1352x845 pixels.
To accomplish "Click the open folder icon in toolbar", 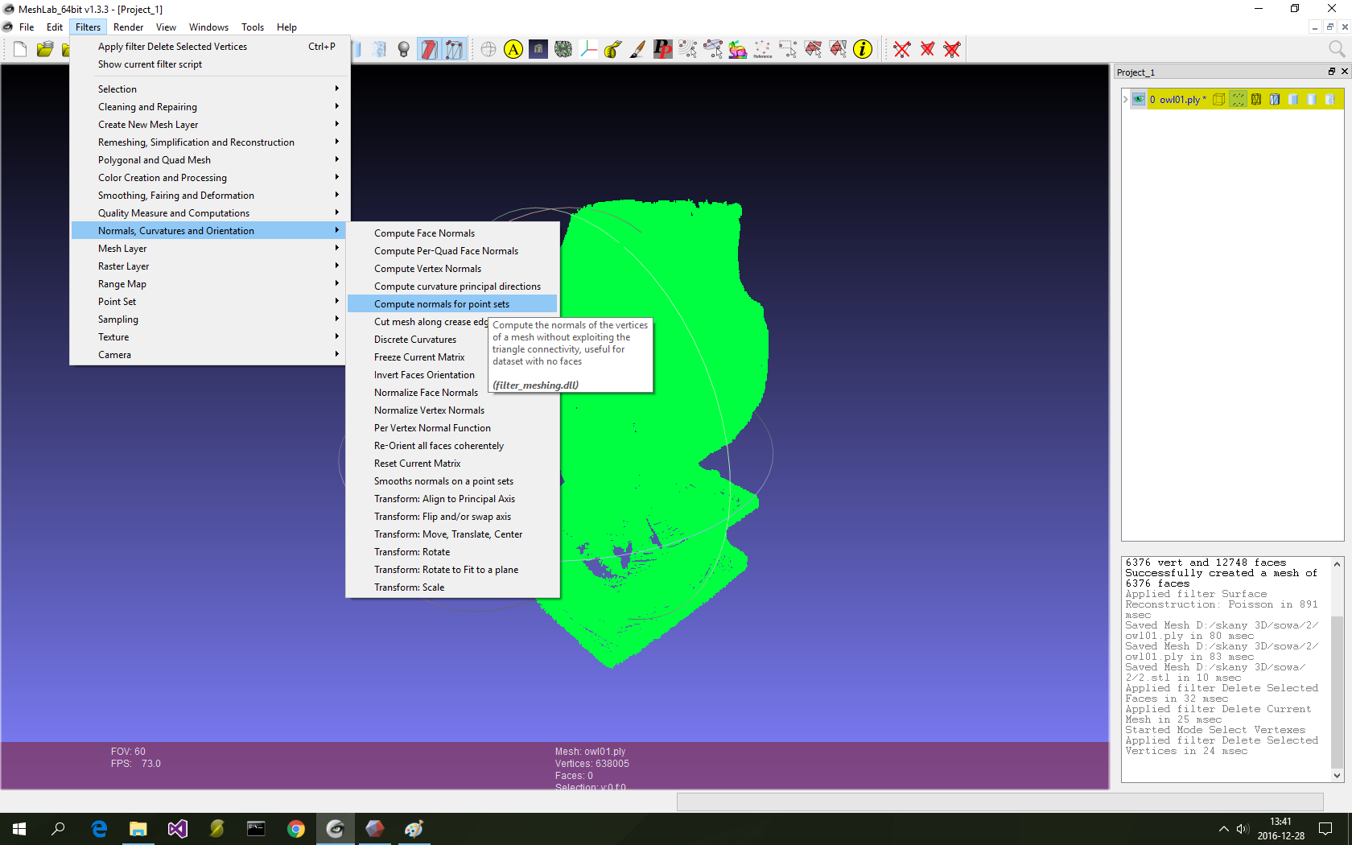I will (x=45, y=50).
